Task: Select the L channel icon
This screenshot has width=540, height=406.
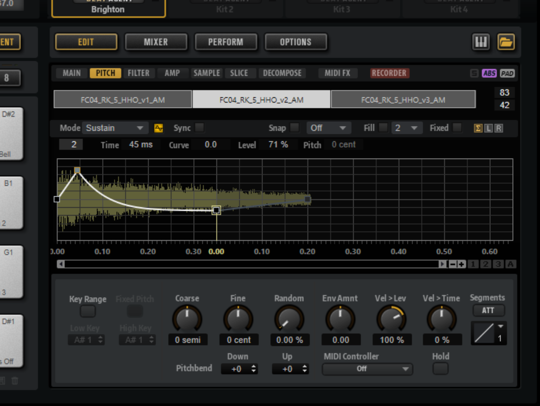Action: pyautogui.click(x=488, y=128)
